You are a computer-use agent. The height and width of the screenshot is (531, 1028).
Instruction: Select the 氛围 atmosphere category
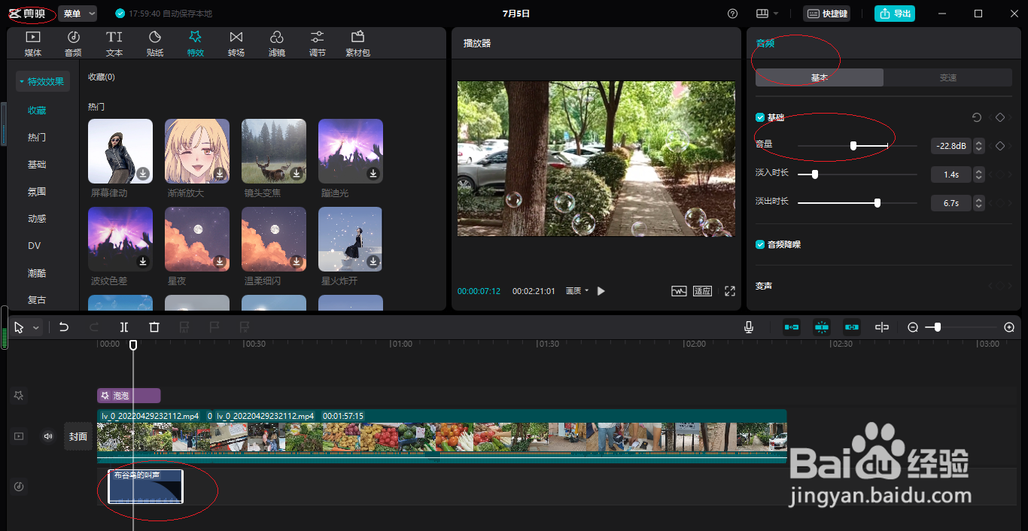pyautogui.click(x=37, y=191)
